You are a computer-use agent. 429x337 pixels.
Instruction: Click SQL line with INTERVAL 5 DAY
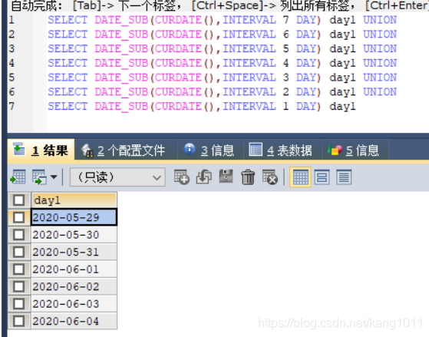(222, 48)
